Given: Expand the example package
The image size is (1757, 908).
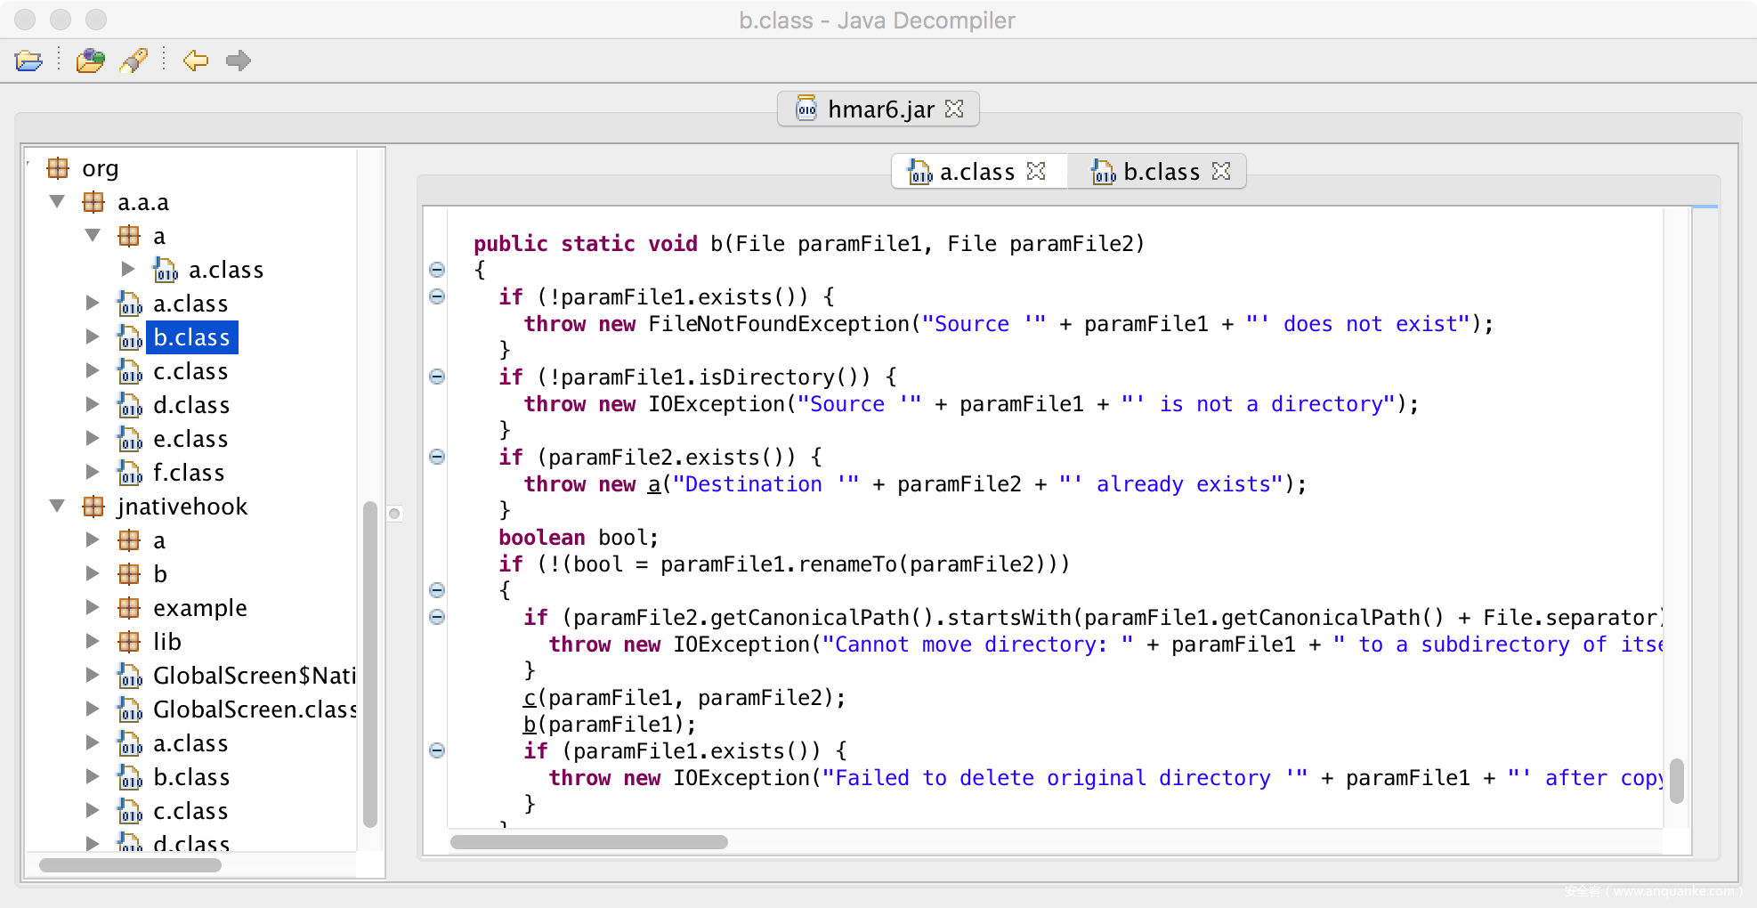Looking at the screenshot, I should (93, 608).
